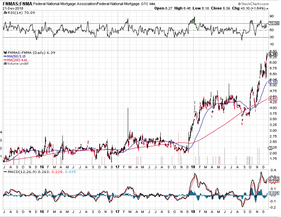The image size is (281, 217).
Task: Click the volume bars icon before Volume undef
Action: click(x=5, y=64)
